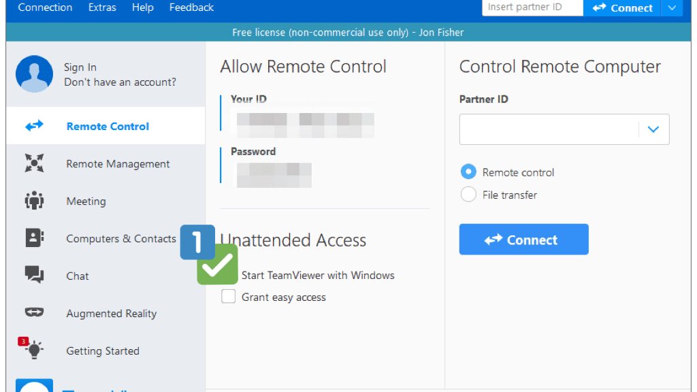Viewport: 697px width, 392px height.
Task: Open the Help menu
Action: click(x=143, y=7)
